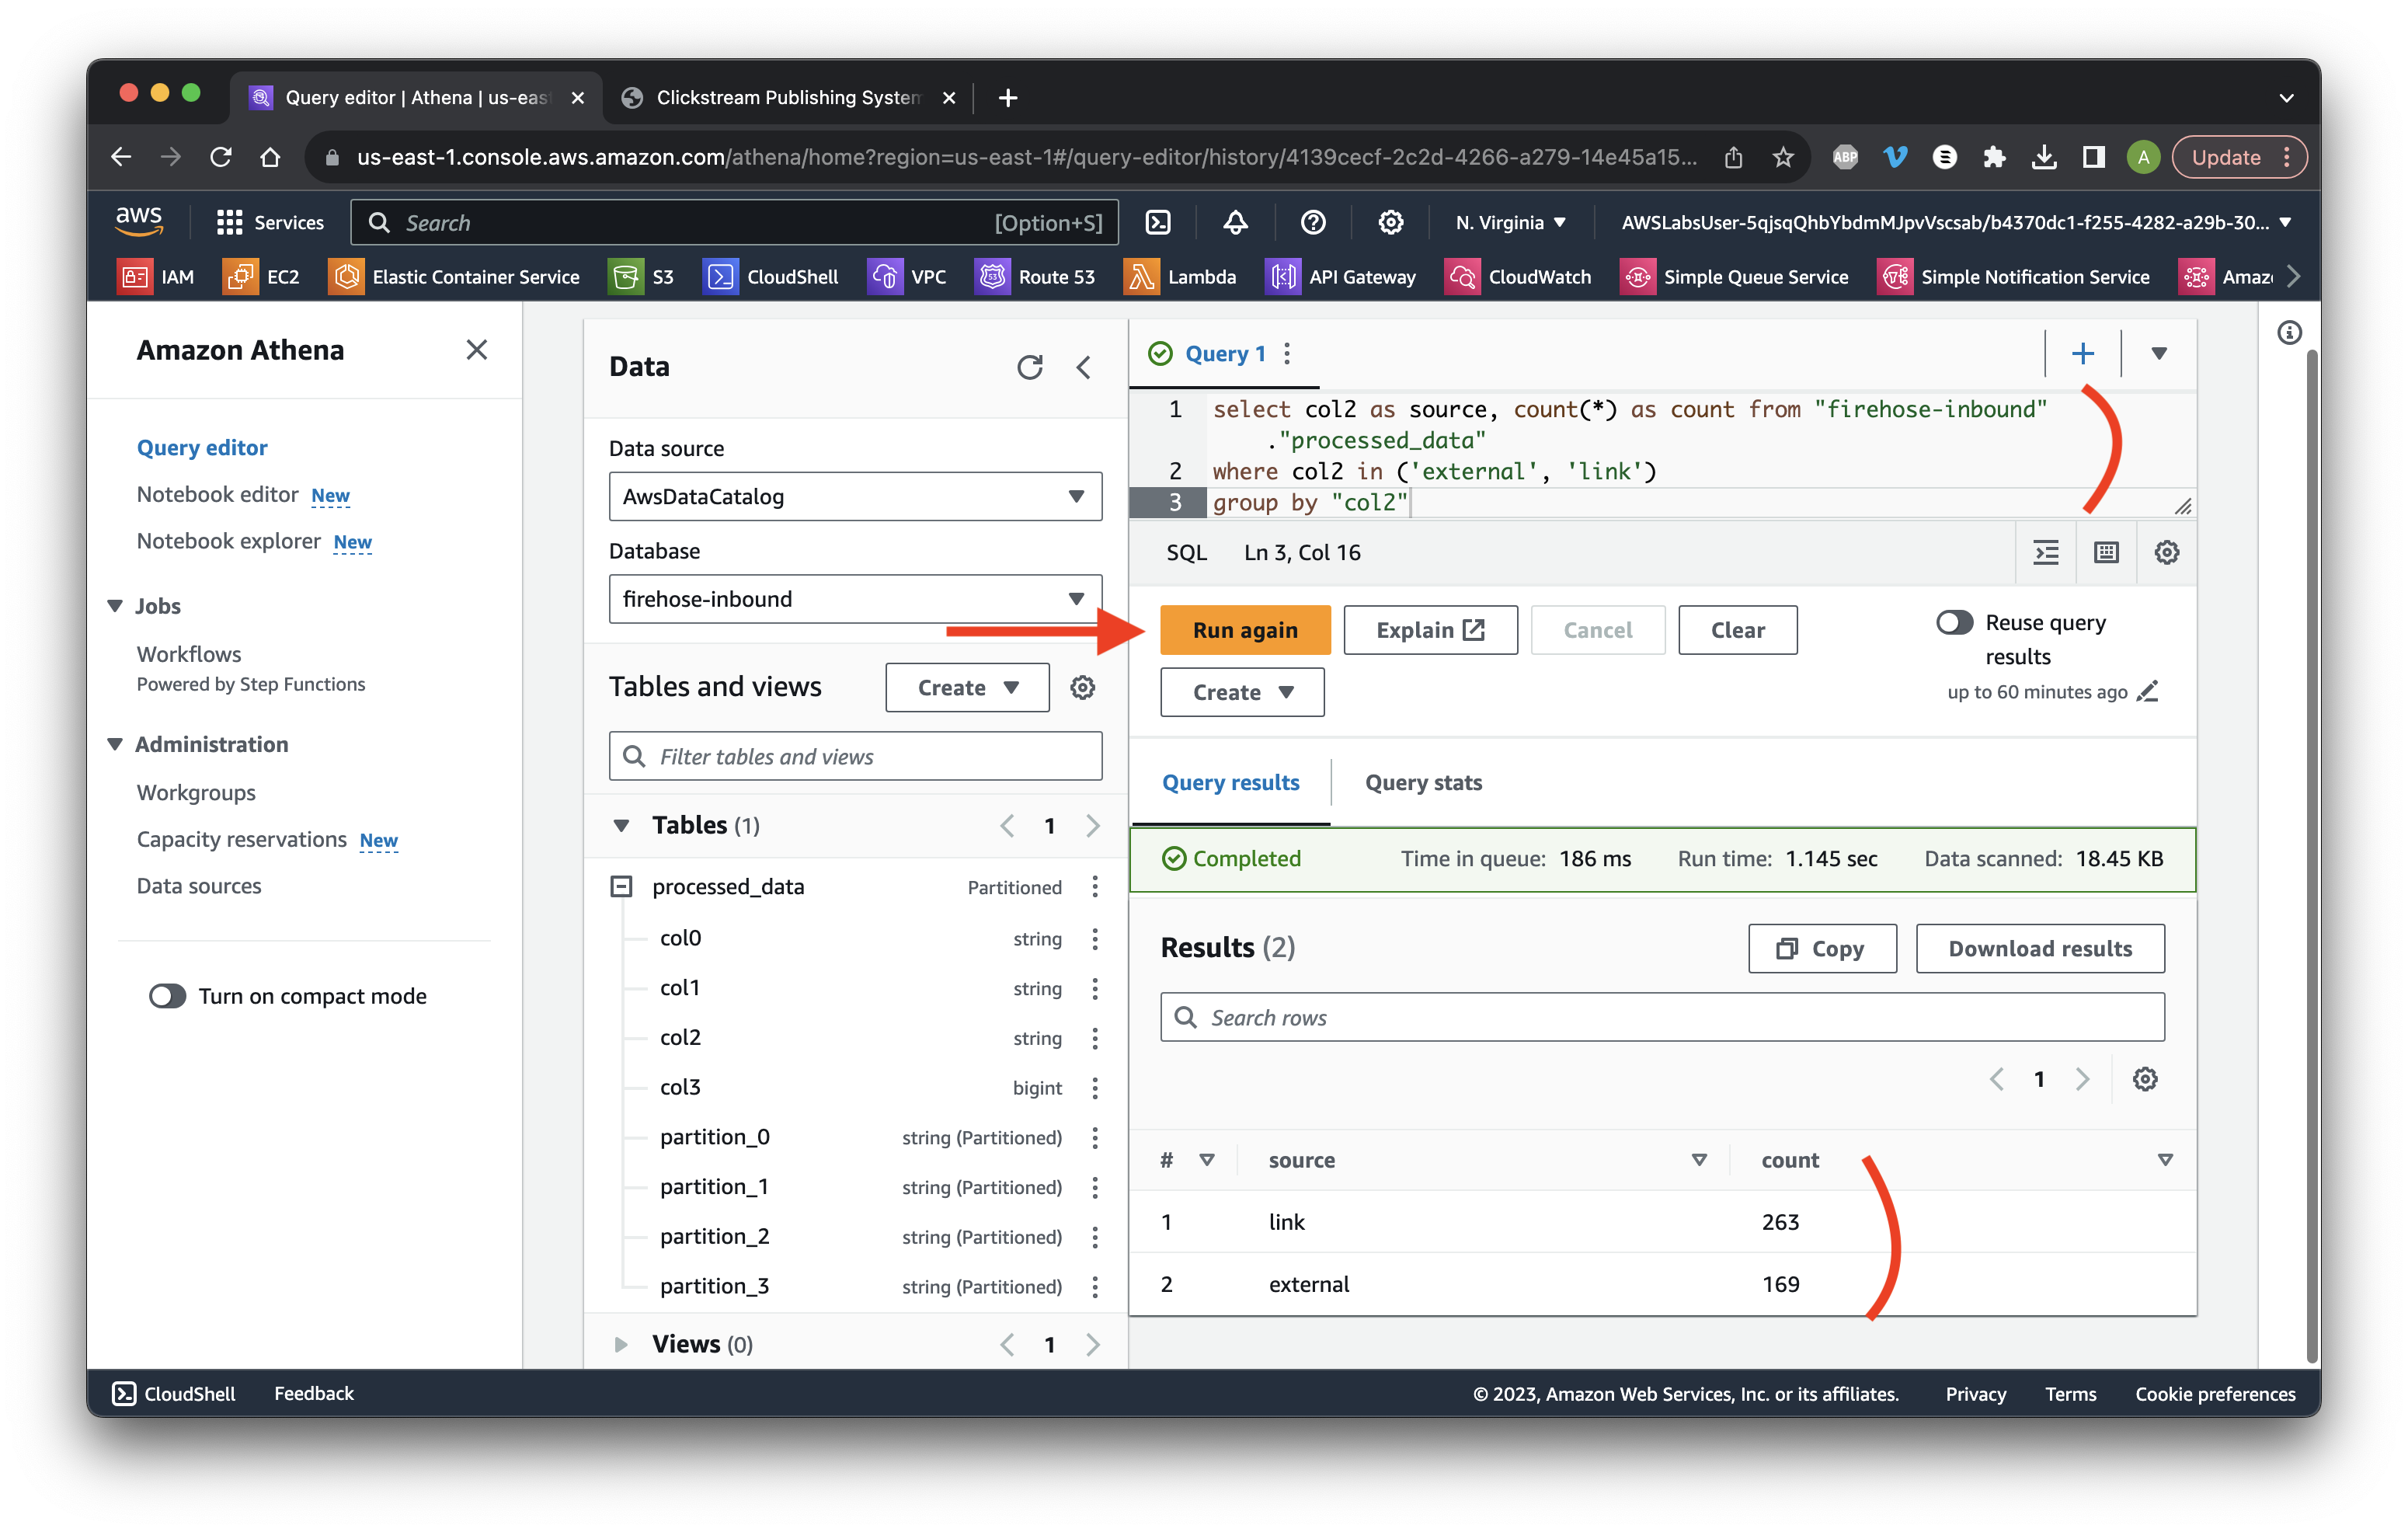Open the IAM service shortcut

[x=156, y=277]
